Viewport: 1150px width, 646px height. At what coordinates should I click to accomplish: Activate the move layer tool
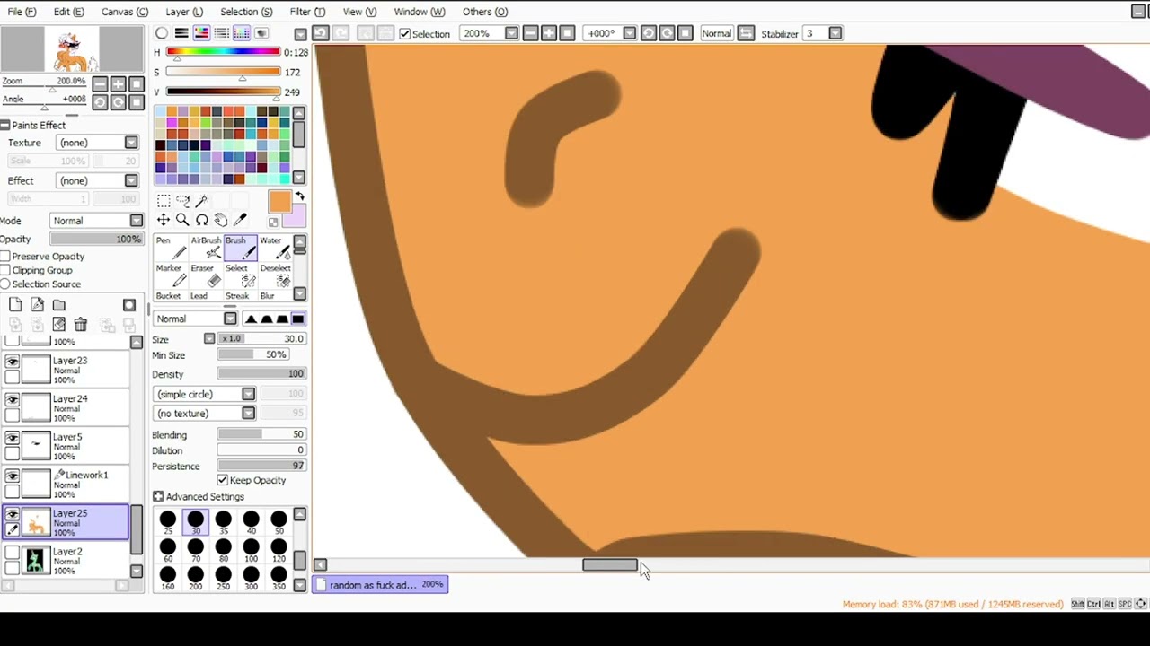click(164, 220)
